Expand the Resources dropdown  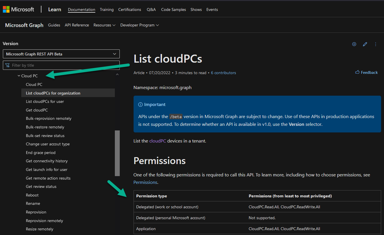coord(104,25)
